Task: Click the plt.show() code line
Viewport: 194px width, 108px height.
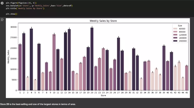Action: pyautogui.click(x=12, y=14)
